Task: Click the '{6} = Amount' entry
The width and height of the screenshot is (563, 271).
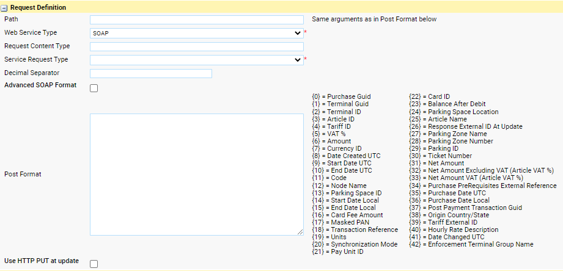Action: point(331,141)
